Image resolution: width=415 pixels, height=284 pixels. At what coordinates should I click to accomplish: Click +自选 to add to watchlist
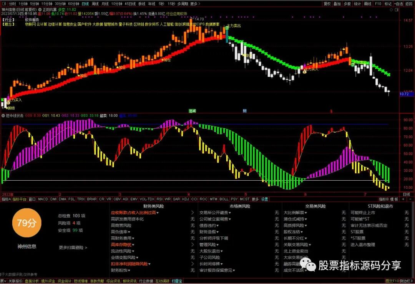click(398, 4)
